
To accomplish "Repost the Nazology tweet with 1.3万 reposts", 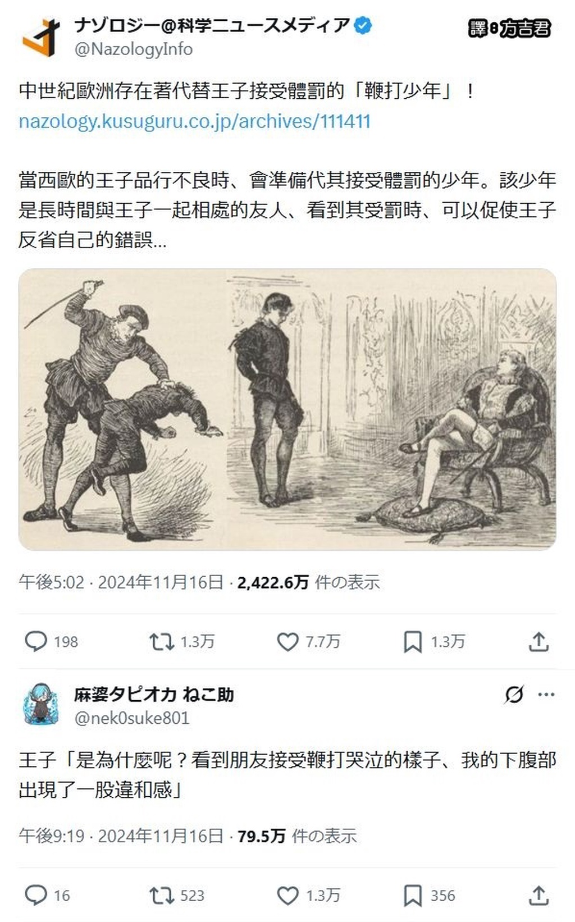I will (182, 641).
